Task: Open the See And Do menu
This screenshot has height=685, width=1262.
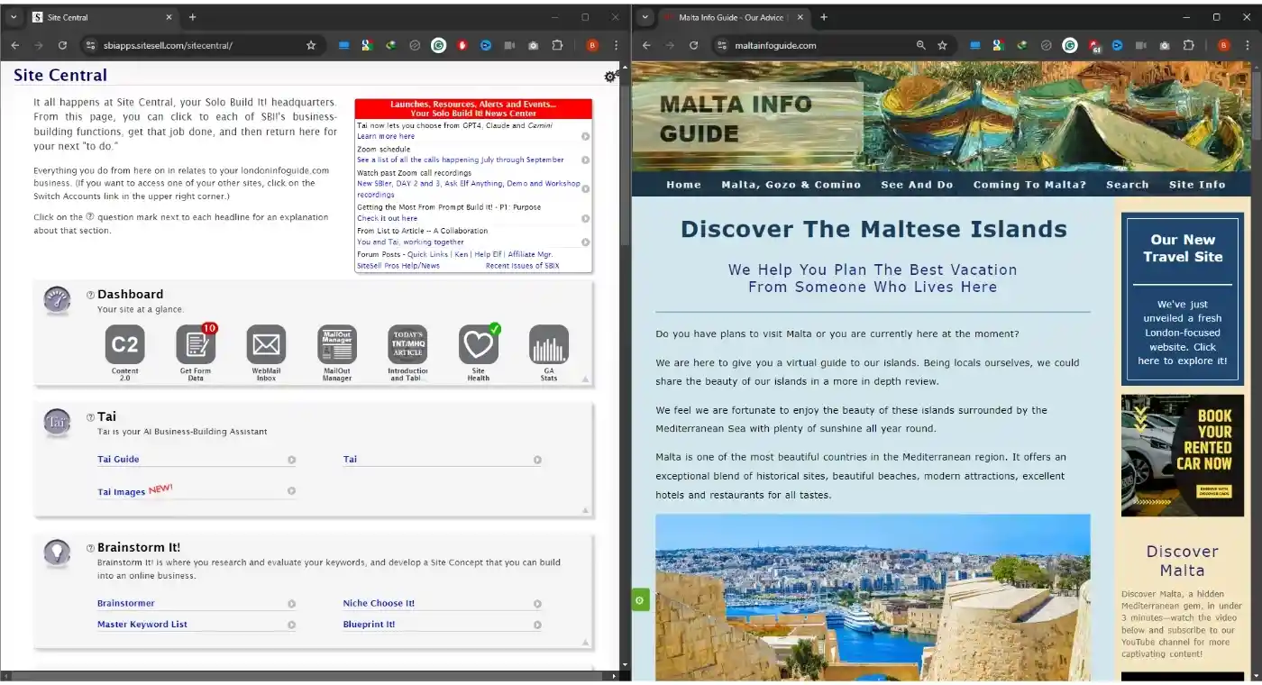Action: point(917,184)
